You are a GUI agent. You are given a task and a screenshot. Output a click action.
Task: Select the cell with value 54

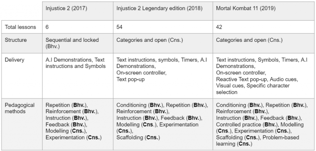(x=119, y=27)
